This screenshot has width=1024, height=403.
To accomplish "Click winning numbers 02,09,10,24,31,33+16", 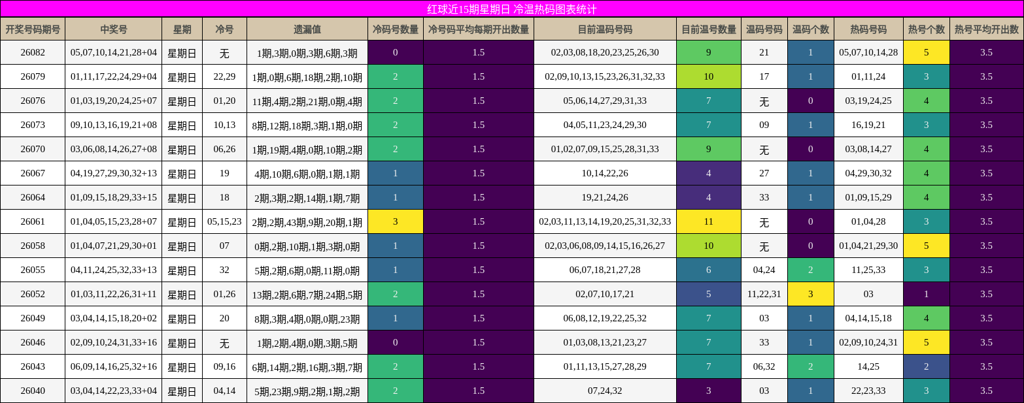I will point(114,342).
